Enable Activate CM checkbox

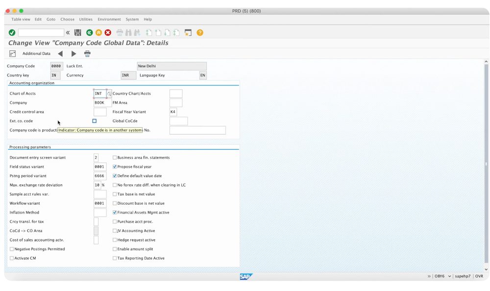(x=12, y=258)
